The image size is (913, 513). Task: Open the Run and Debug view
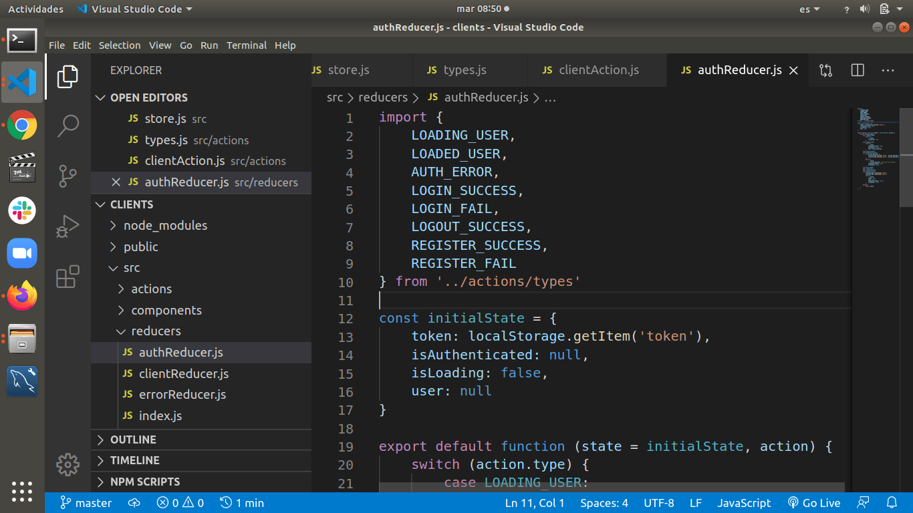point(68,226)
